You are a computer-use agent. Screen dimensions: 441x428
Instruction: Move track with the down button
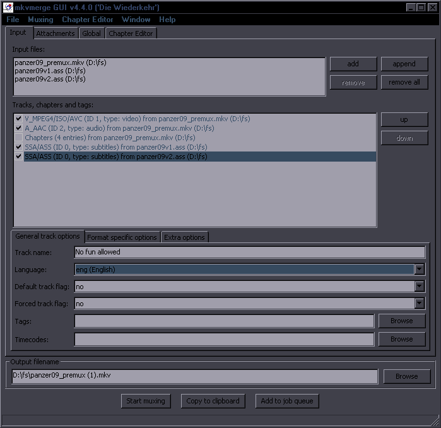[x=404, y=138]
